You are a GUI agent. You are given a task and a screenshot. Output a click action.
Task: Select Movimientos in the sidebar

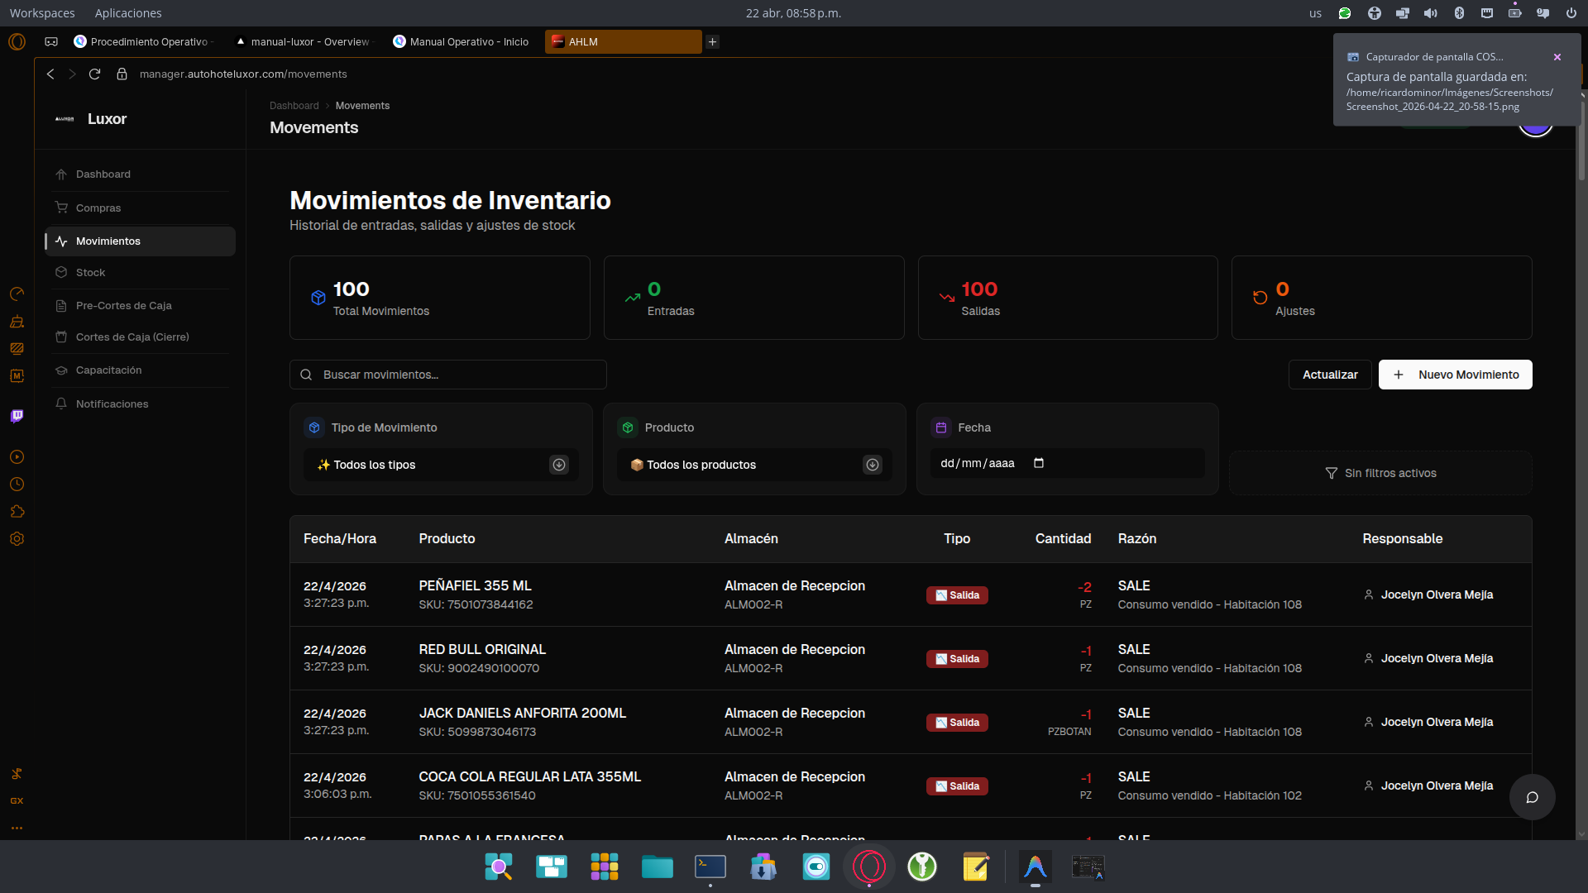(140, 241)
